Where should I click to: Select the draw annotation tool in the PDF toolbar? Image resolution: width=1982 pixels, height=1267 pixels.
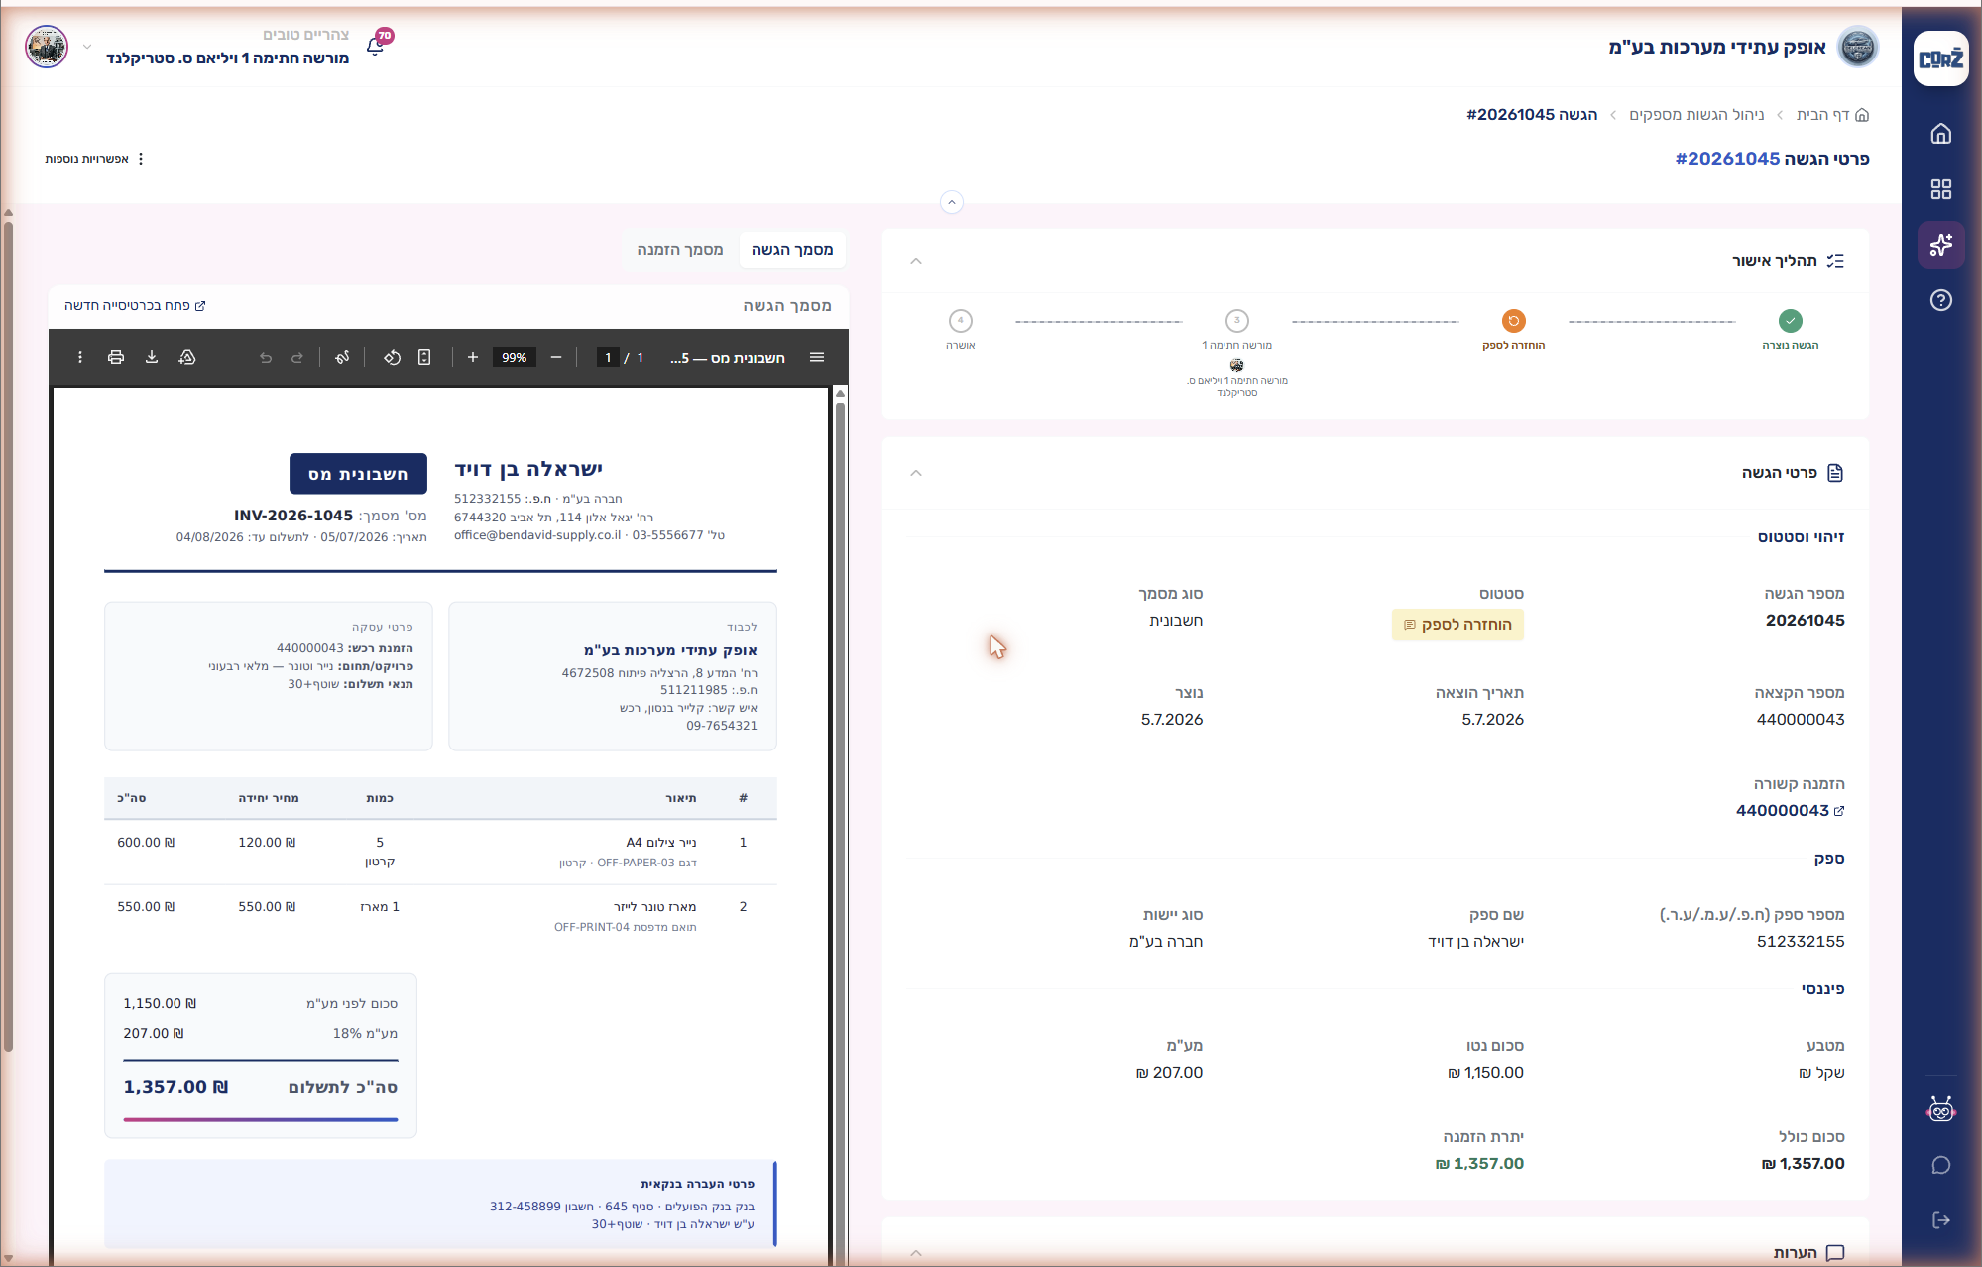342,357
